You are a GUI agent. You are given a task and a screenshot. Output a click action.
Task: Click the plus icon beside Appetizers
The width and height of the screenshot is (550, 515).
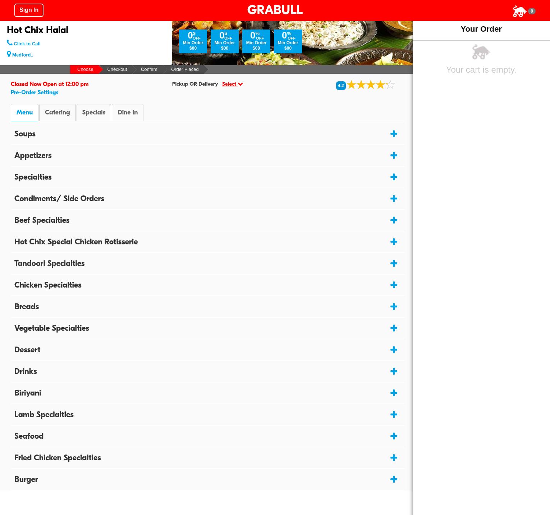point(394,155)
